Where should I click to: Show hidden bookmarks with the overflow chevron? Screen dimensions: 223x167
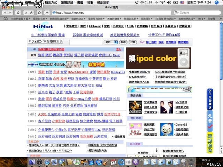[x=221, y=18]
